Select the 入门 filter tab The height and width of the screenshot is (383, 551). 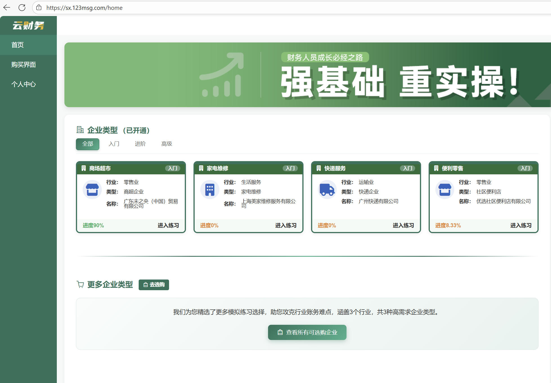(114, 144)
